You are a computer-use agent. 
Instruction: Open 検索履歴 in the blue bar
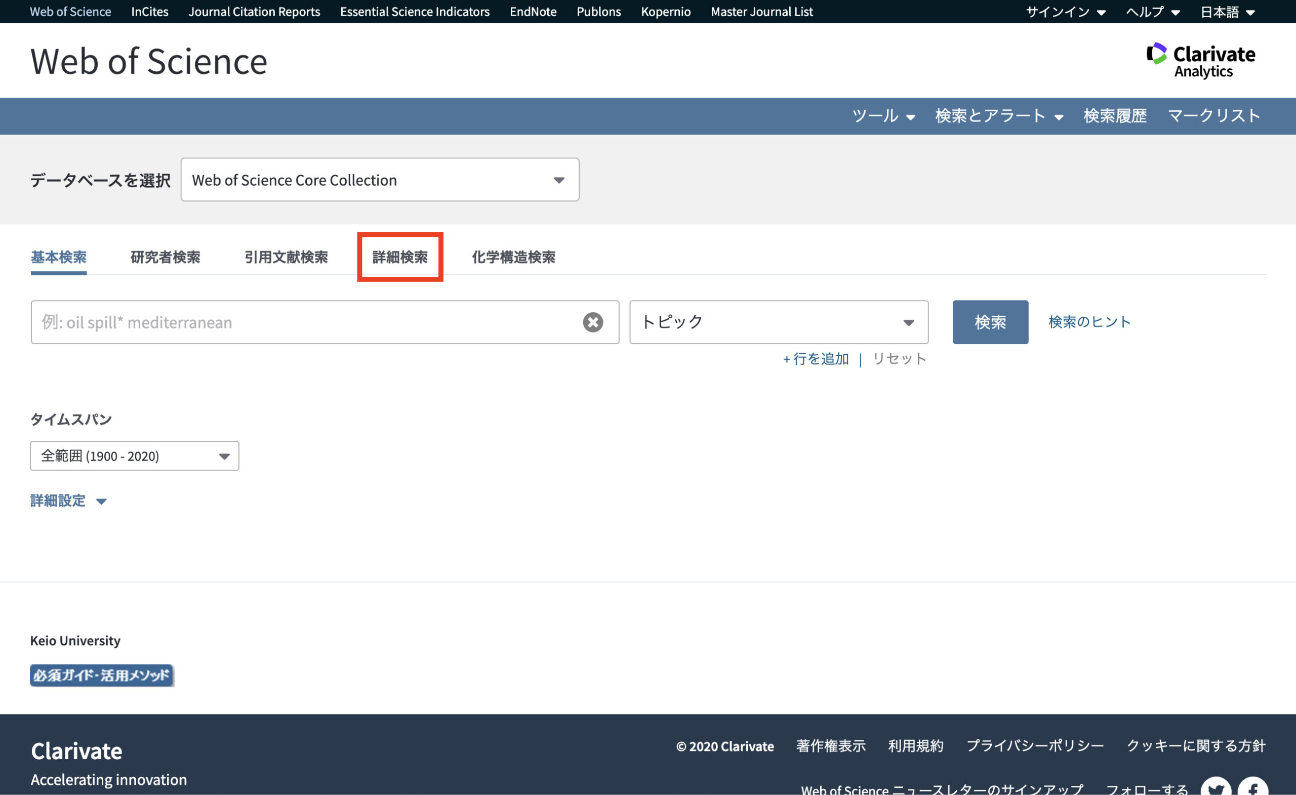[1115, 116]
